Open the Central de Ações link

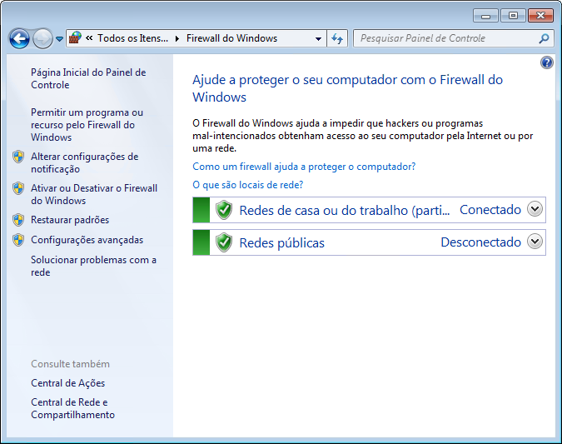(x=67, y=383)
